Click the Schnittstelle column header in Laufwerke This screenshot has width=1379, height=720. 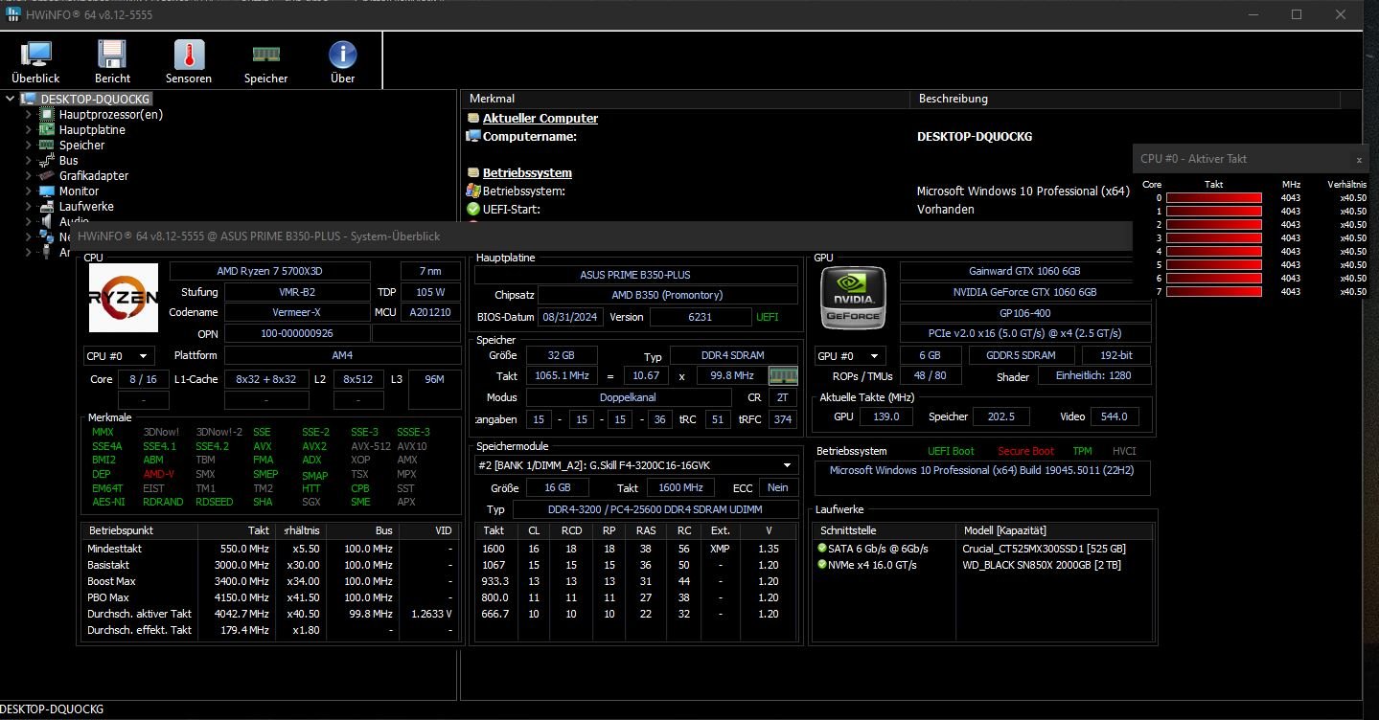point(883,530)
